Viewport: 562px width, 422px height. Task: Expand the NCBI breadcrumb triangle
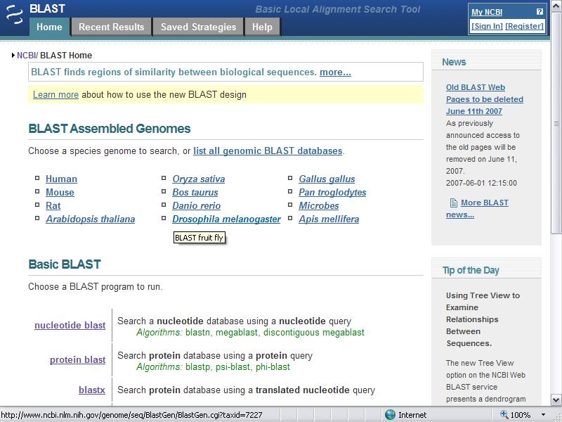[13, 56]
